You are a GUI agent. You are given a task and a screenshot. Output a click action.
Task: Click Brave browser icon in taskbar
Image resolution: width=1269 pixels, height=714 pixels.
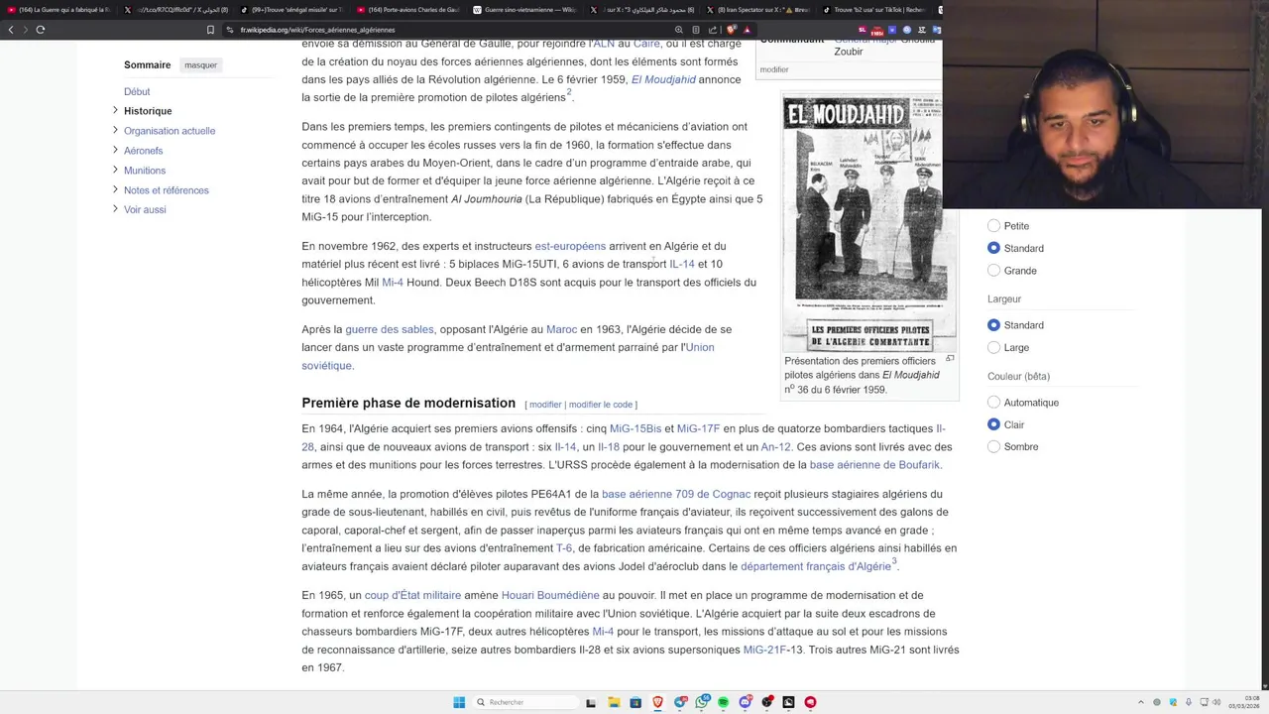(657, 702)
